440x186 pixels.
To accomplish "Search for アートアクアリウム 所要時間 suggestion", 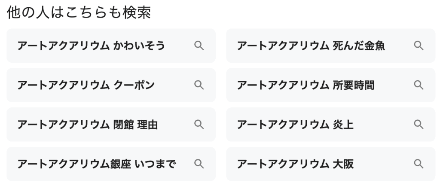I will pos(305,85).
